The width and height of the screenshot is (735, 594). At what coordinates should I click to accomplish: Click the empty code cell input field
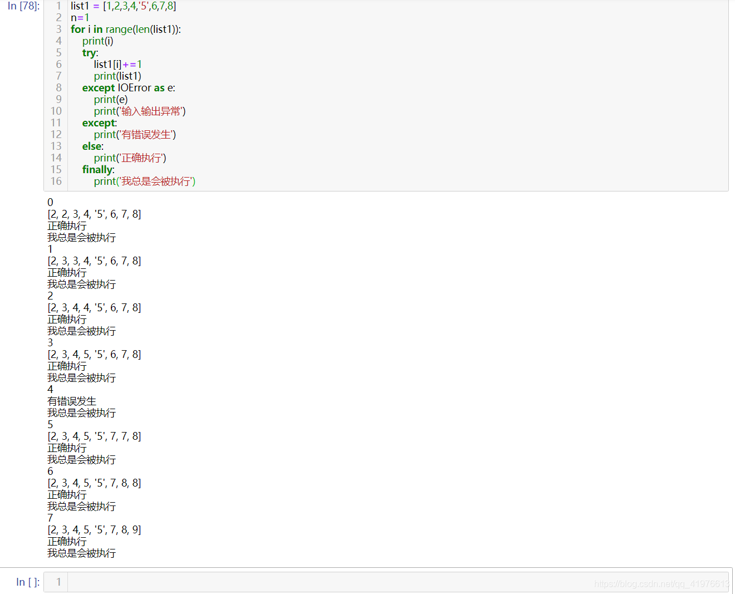(398, 582)
